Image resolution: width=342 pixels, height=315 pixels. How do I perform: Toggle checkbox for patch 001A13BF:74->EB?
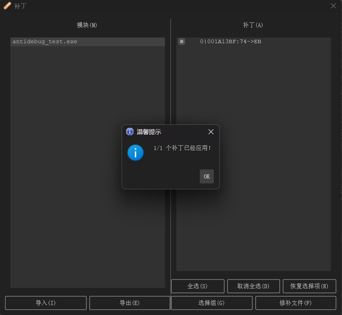(182, 42)
